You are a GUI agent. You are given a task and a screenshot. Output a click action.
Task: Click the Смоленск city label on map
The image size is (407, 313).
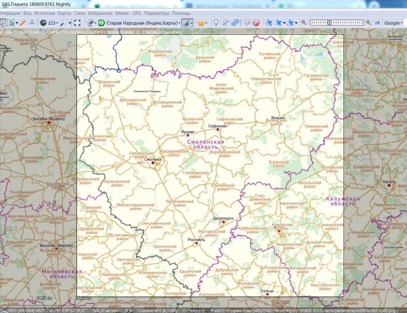[x=153, y=160]
